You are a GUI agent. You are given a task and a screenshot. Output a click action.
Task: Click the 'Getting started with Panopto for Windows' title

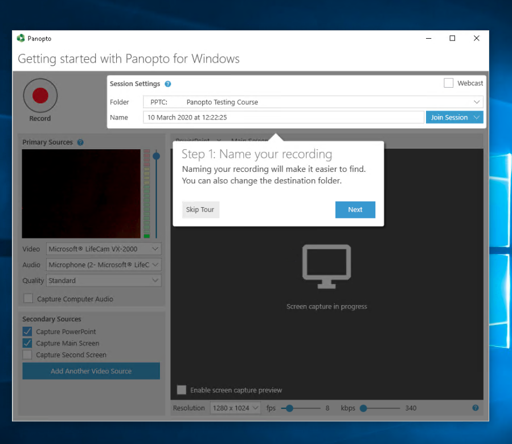click(129, 59)
